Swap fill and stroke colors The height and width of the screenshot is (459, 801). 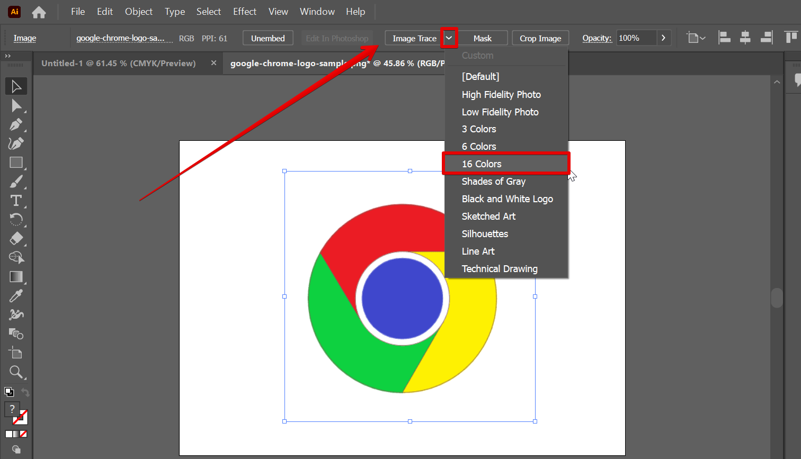pos(25,392)
